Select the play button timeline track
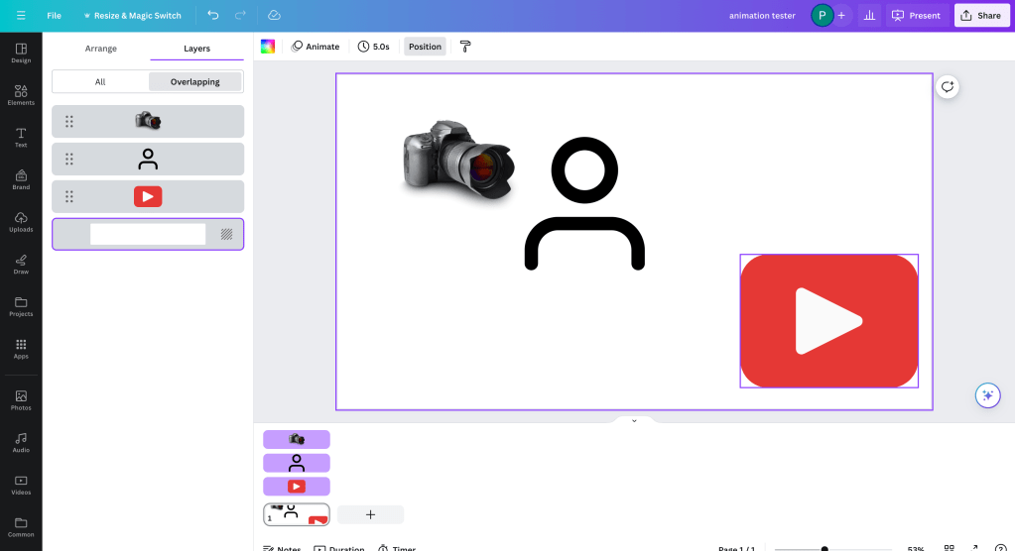Screen dimensions: 1015x551 pyautogui.click(x=297, y=487)
